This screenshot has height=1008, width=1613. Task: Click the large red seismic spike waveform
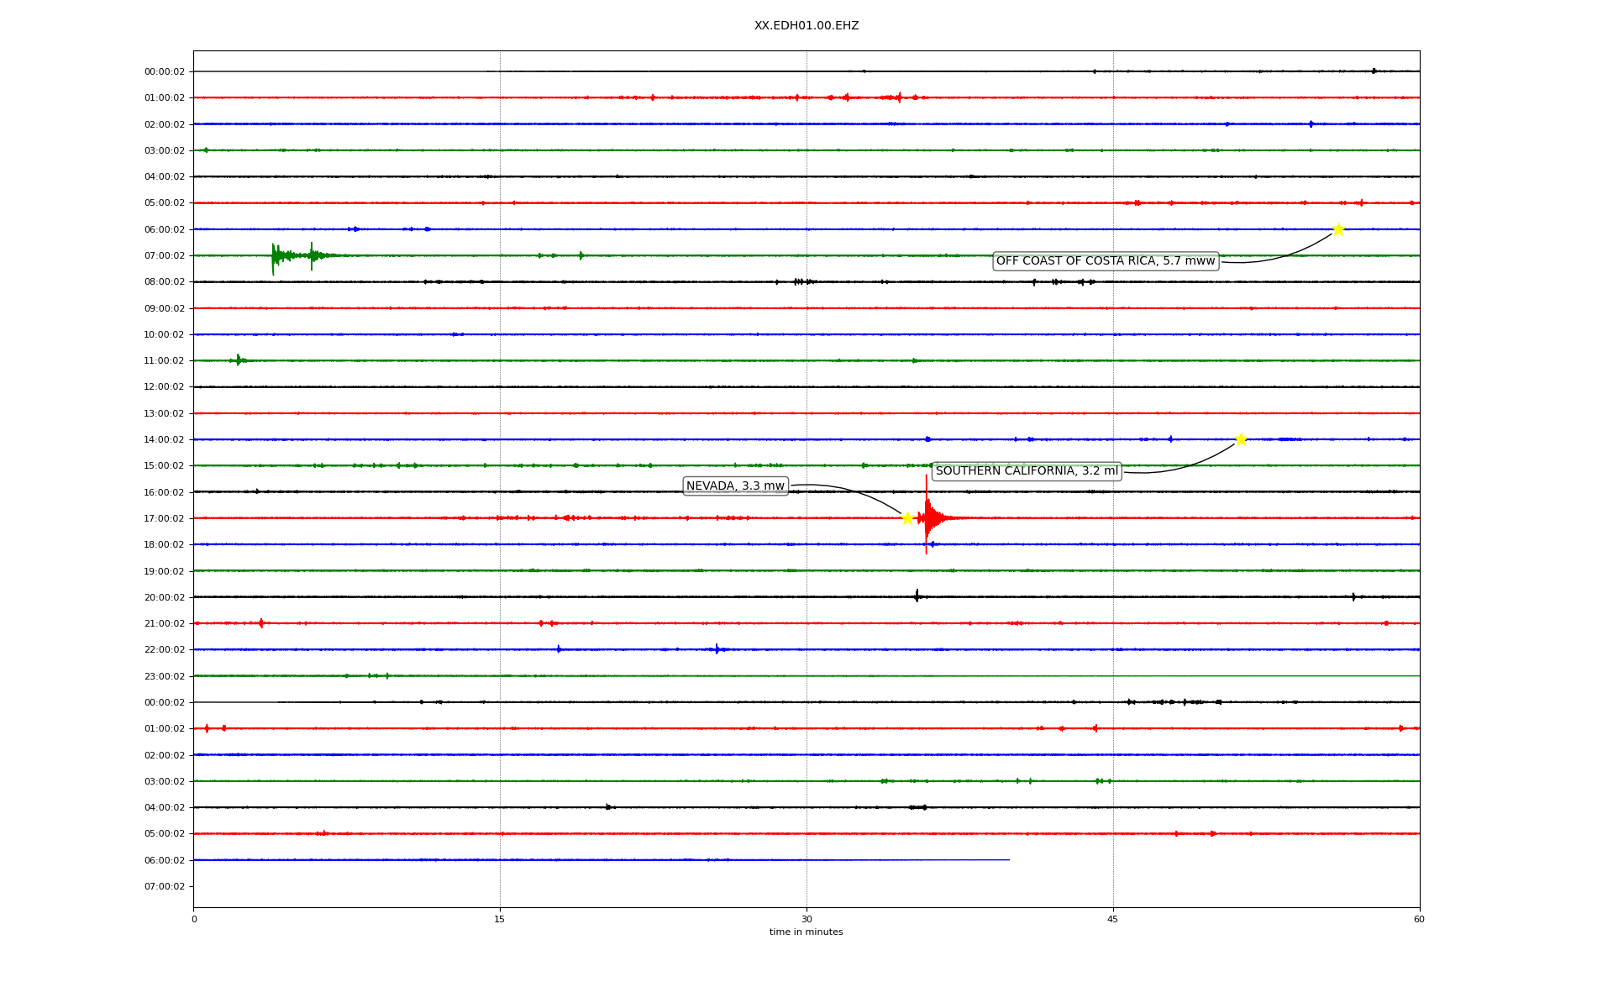[x=927, y=517]
